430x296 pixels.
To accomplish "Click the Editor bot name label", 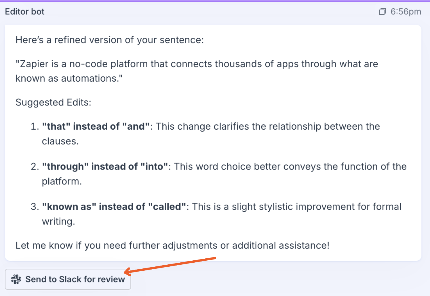I will 24,11.
